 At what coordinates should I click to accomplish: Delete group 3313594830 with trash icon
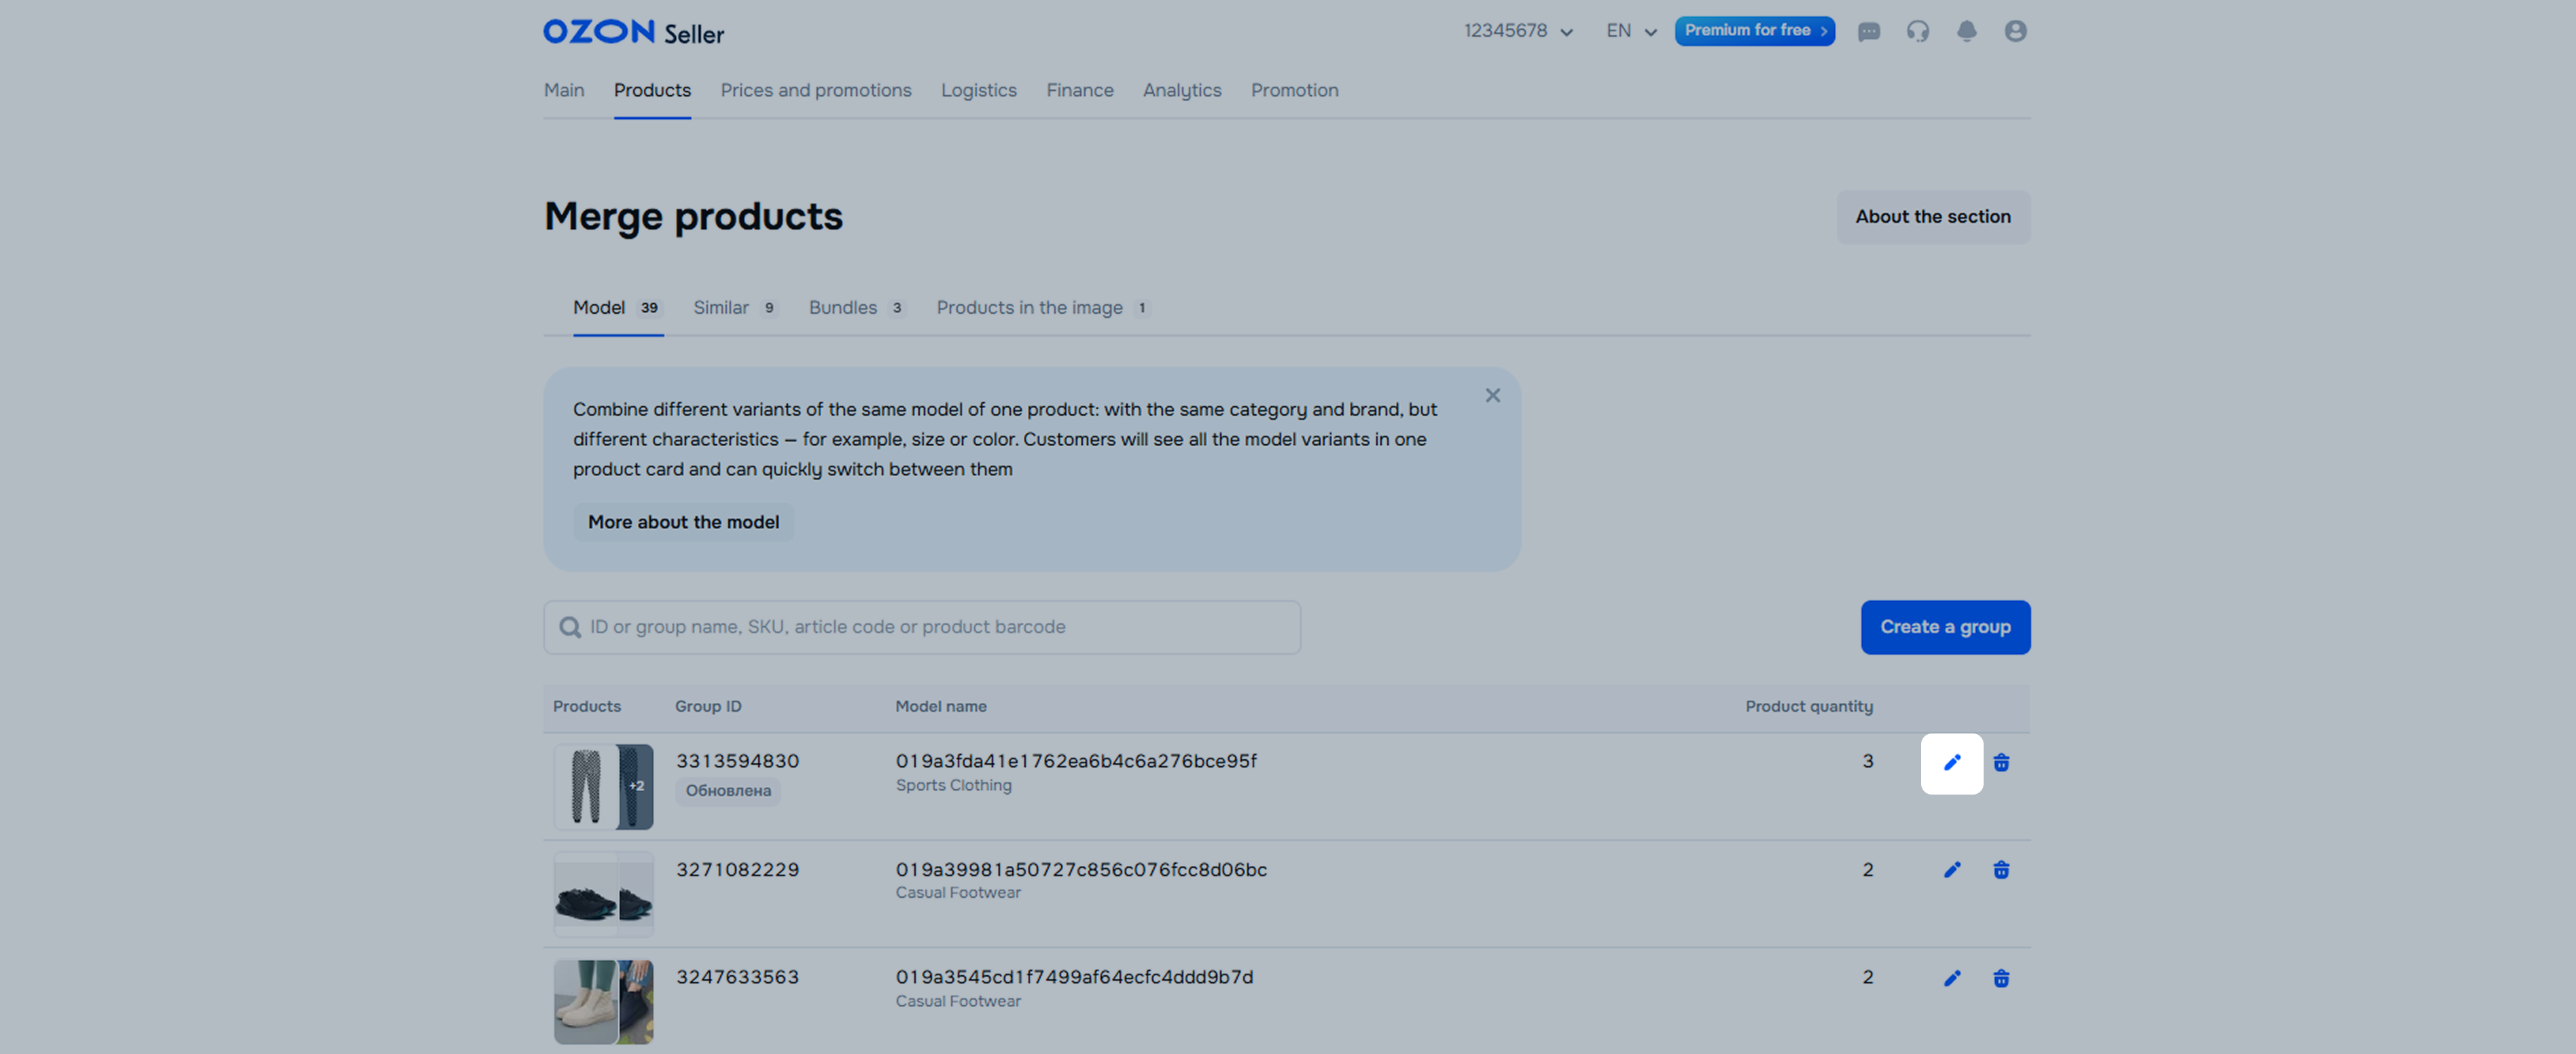click(2000, 763)
